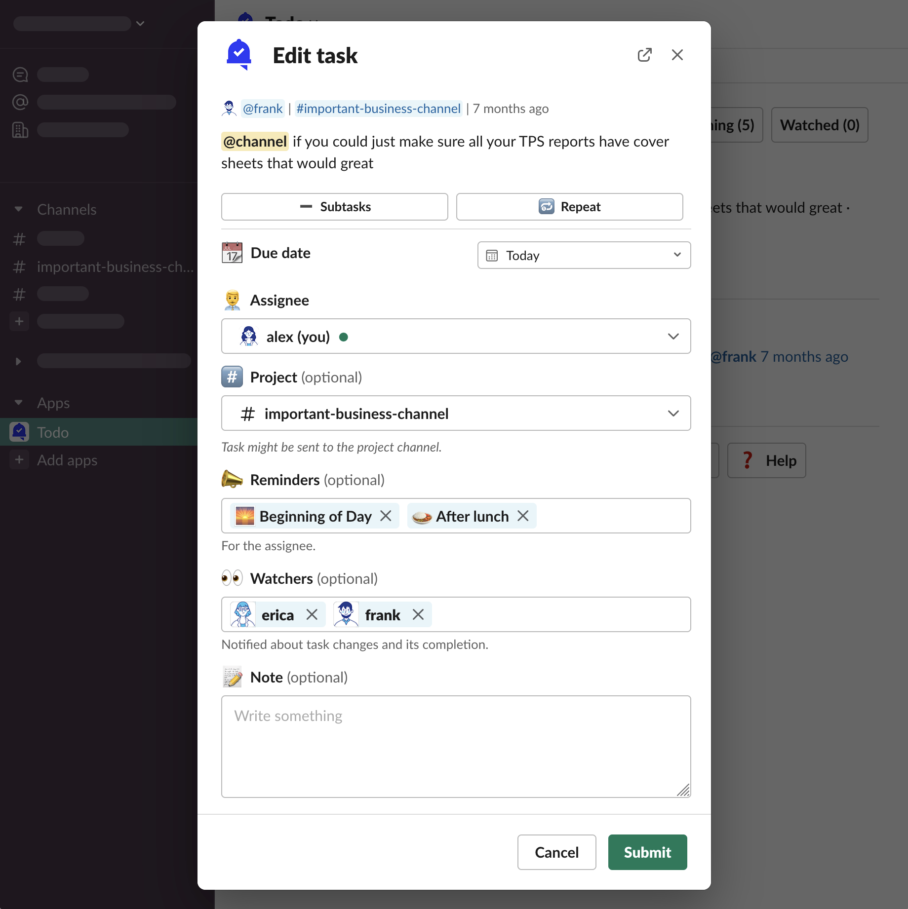Click the @frank mention link
The height and width of the screenshot is (909, 908).
[x=263, y=109]
